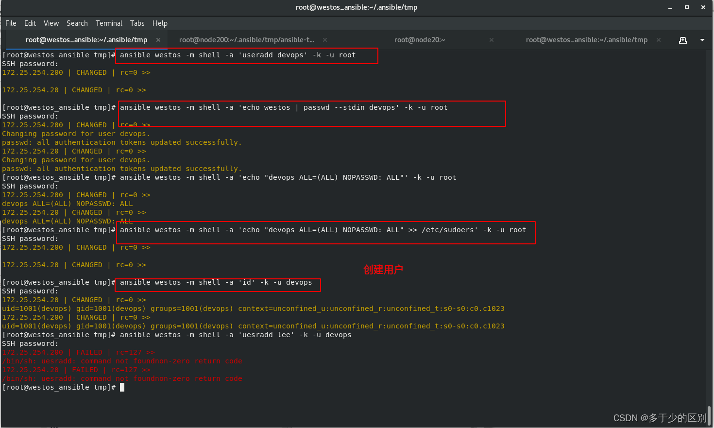
Task: Switch to first root@westos_ansible tab
Action: click(86, 40)
